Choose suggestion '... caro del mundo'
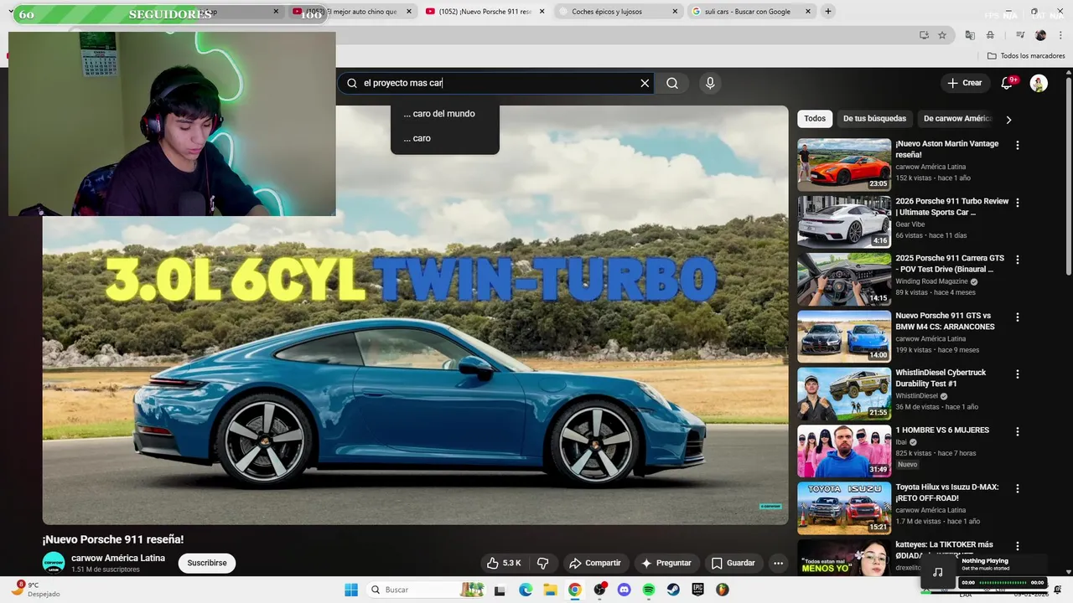The height and width of the screenshot is (603, 1073). pyautogui.click(x=439, y=114)
